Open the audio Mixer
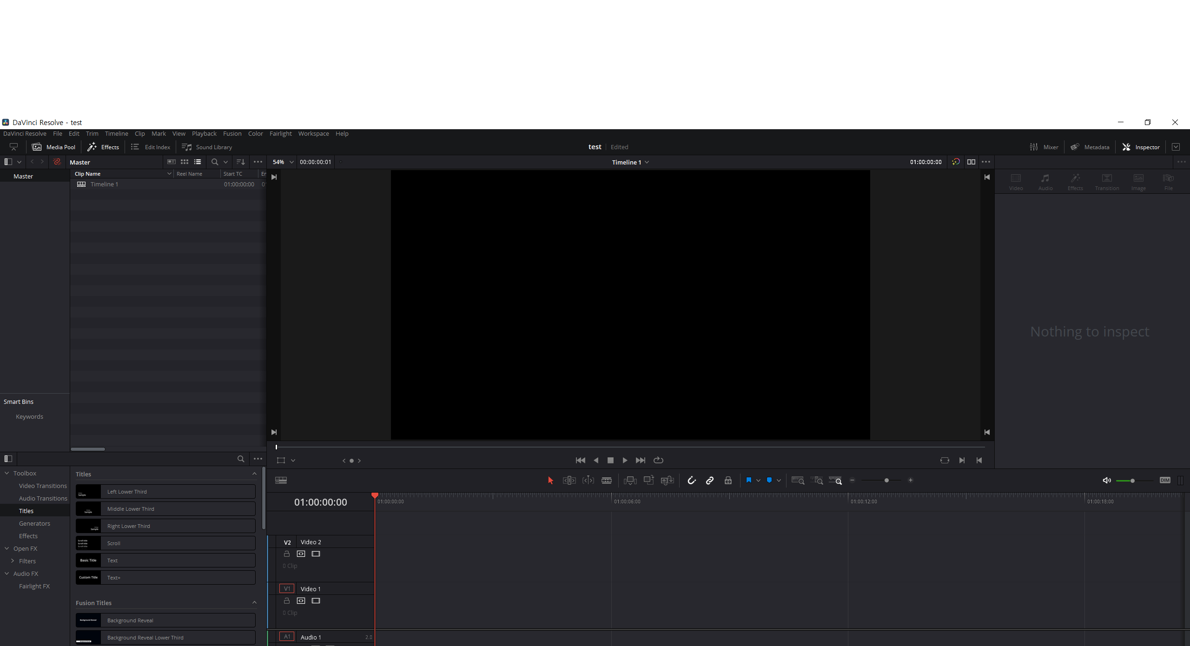 coord(1045,147)
